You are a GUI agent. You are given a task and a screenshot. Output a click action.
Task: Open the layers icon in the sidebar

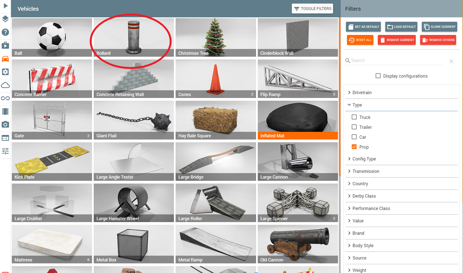point(5,19)
